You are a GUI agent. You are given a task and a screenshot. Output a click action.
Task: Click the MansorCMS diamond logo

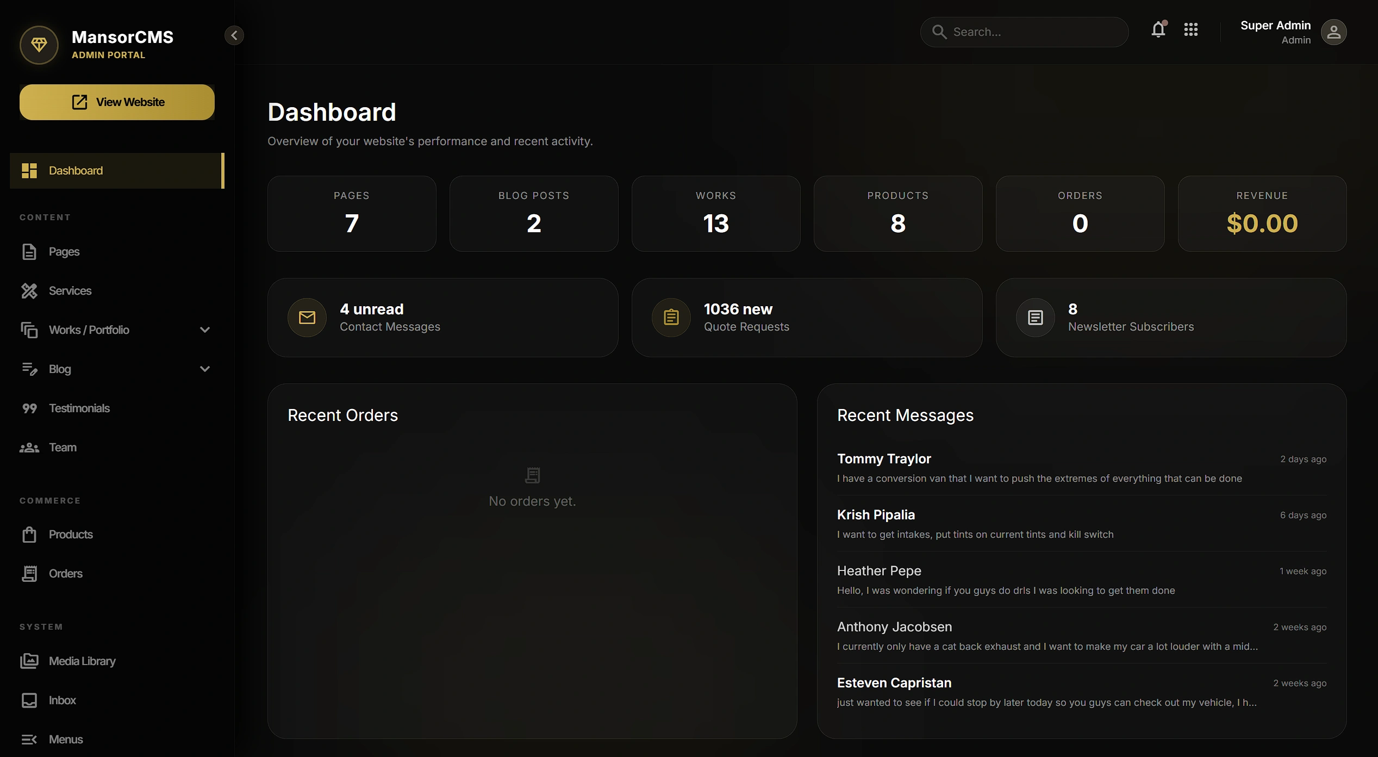pos(39,45)
